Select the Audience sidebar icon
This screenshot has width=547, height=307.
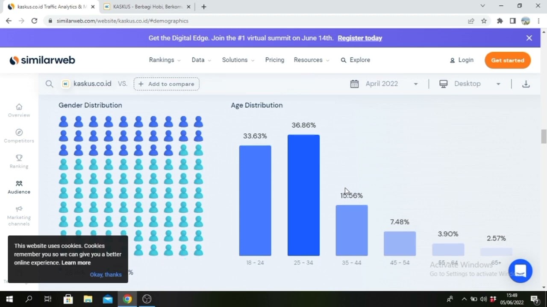click(19, 184)
